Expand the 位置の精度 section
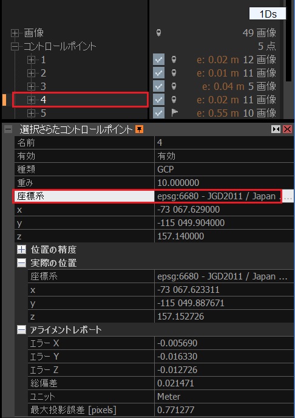295x418 pixels. click(x=21, y=250)
